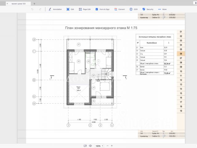Viewport: 197px width, 148px height.
Task: Open the Convert tool
Action: (119, 9)
